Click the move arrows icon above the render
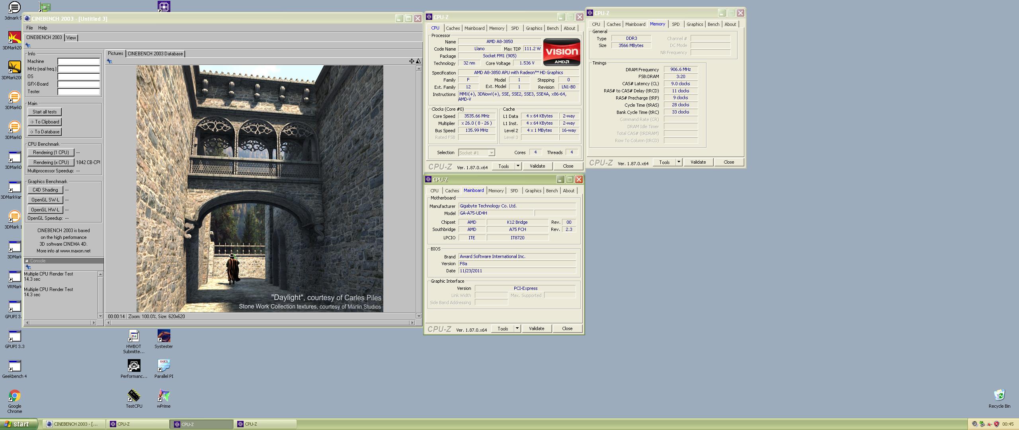This screenshot has height=430, width=1019. 412,61
